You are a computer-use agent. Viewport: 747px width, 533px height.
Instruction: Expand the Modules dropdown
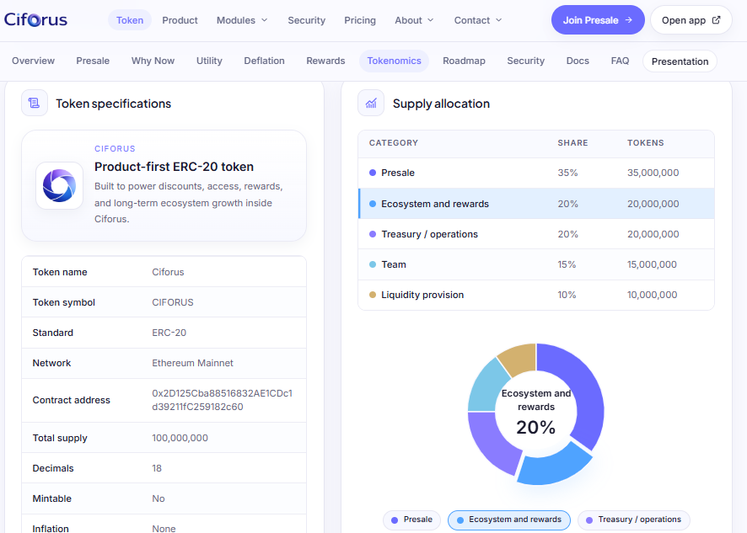[242, 20]
